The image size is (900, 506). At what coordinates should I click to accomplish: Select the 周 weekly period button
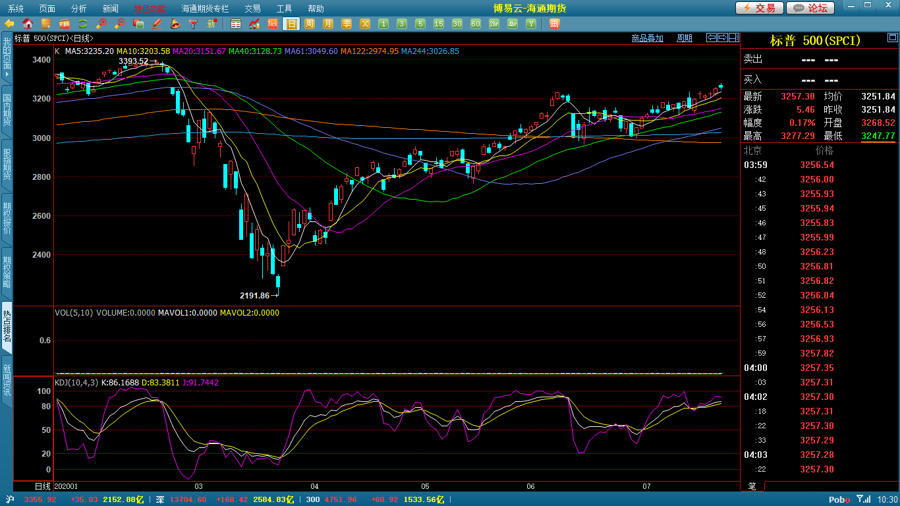(310, 24)
